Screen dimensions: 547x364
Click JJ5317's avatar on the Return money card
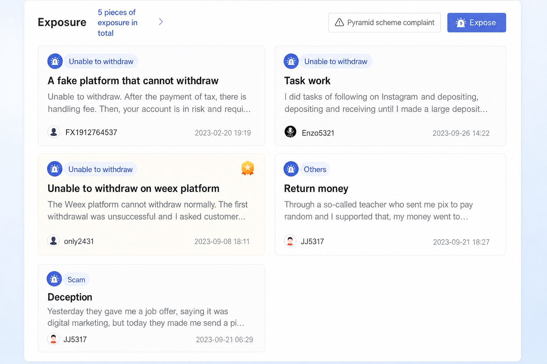[x=290, y=241]
